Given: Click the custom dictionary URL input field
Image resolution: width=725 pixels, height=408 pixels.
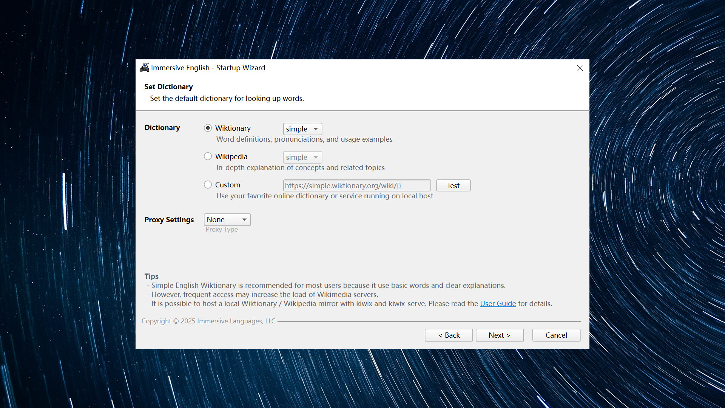Looking at the screenshot, I should (x=356, y=185).
